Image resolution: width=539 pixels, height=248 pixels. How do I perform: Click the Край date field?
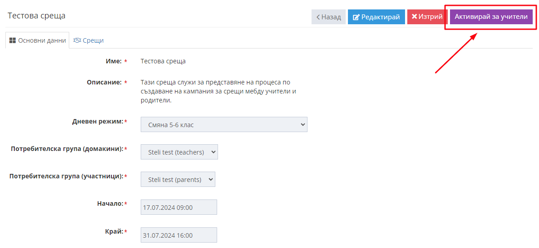(179, 235)
